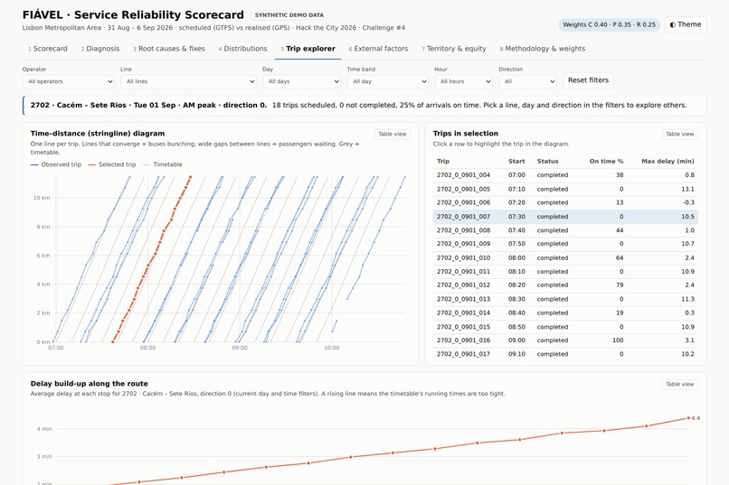The width and height of the screenshot is (729, 485).
Task: Open the Line filter dropdown
Action: pos(188,81)
